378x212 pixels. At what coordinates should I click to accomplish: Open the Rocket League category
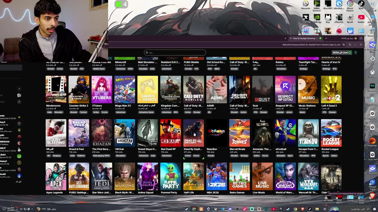pos(331,133)
